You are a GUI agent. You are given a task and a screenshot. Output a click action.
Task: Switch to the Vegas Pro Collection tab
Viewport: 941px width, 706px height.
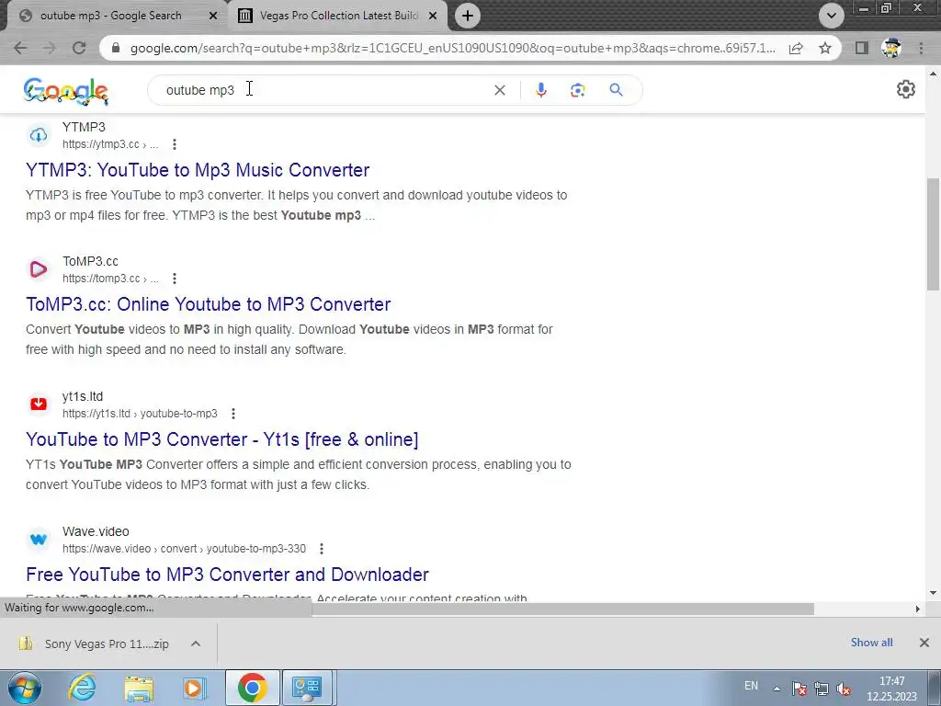tap(340, 16)
